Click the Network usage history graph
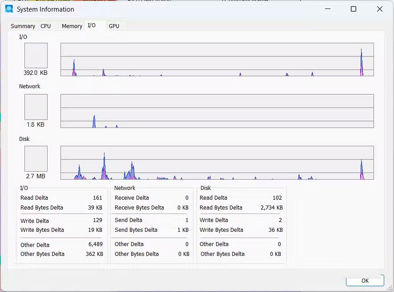This screenshot has width=394, height=292. (x=217, y=111)
